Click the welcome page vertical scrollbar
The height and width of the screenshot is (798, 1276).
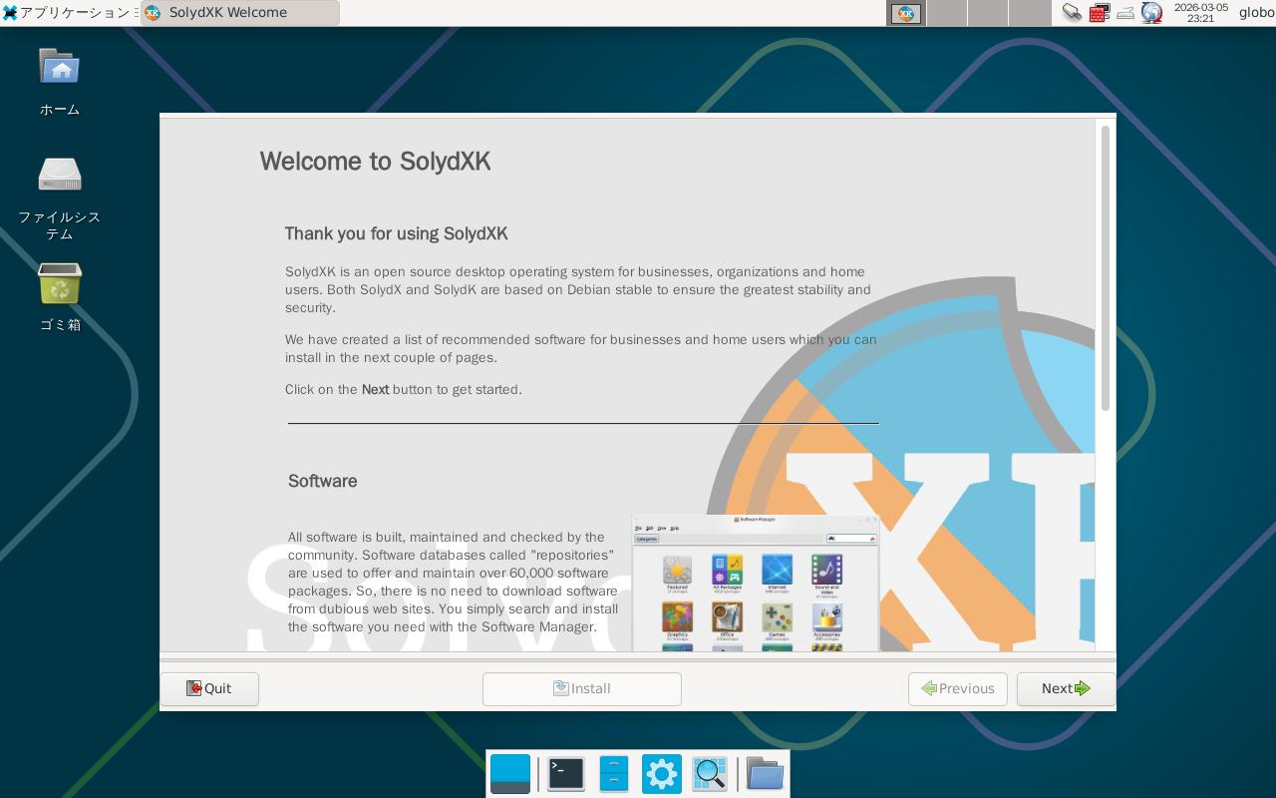1105,269
